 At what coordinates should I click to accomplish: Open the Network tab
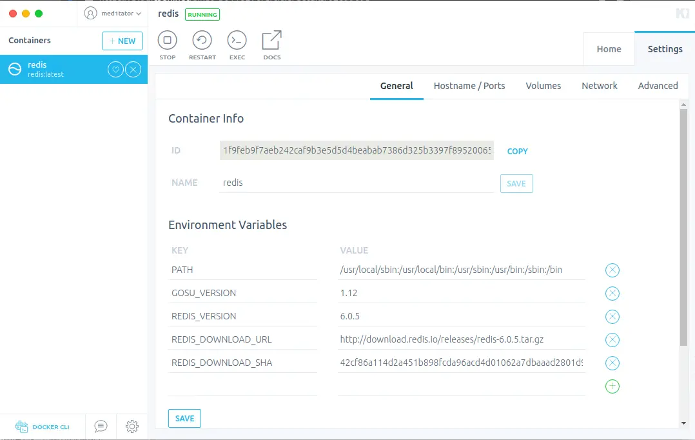coord(600,86)
